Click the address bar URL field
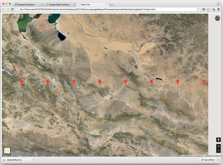 coord(105,9)
